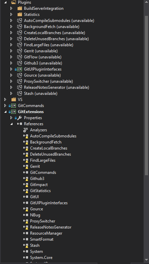Select the GitFlow (unavailable) project
The height and width of the screenshot is (264, 149).
[x=43, y=57]
